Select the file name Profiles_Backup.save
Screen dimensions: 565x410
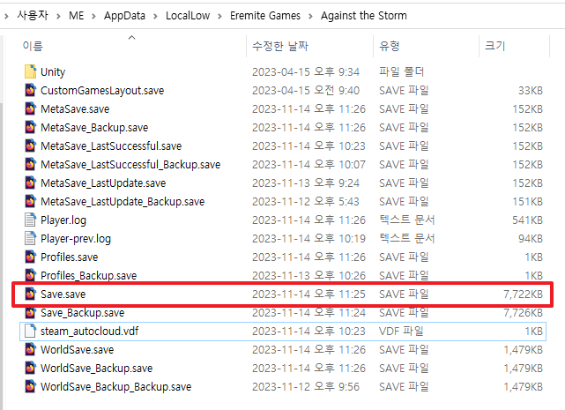(89, 275)
